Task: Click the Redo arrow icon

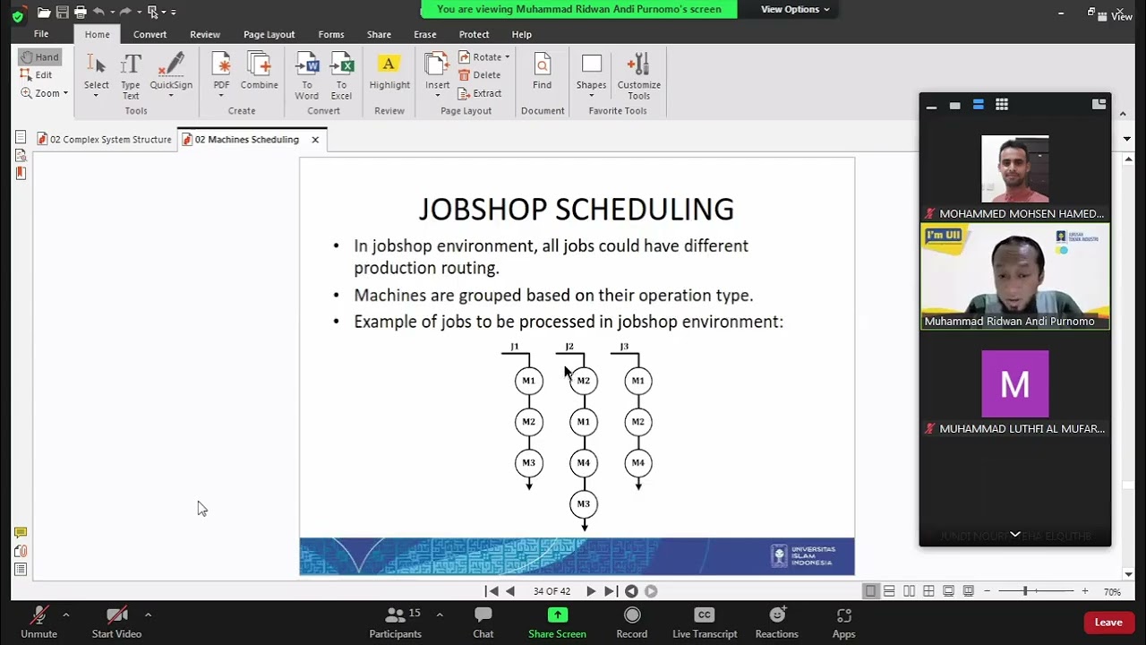Action: (125, 12)
